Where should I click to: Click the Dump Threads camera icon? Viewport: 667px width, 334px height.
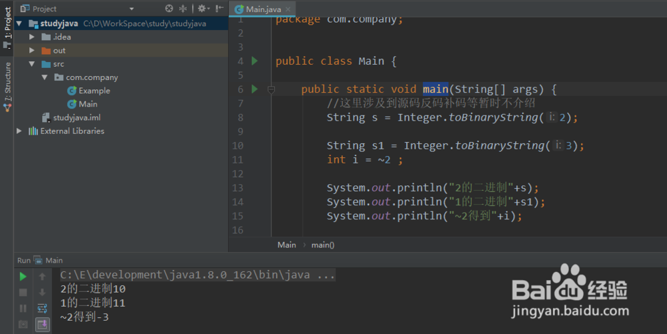pos(23,324)
